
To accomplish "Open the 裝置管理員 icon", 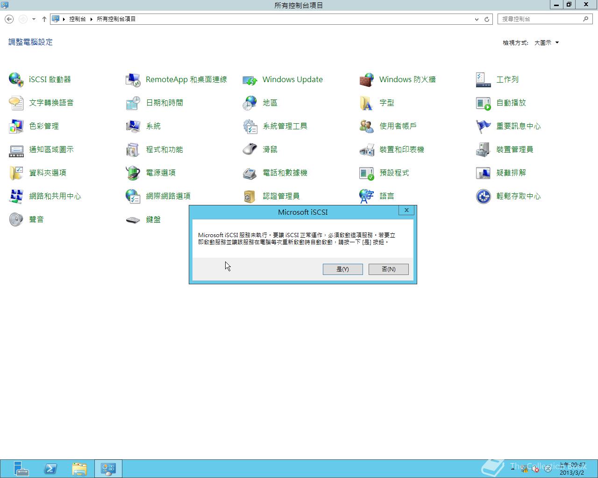I will pos(484,149).
